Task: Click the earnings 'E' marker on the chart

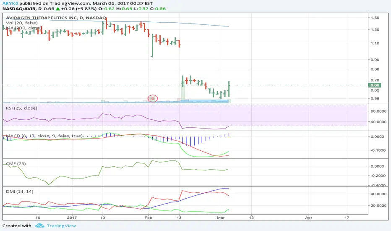Action: (x=153, y=98)
